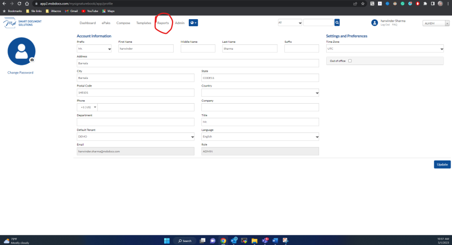The height and width of the screenshot is (245, 452).
Task: Click the Middle Name field
Action: [x=198, y=49]
